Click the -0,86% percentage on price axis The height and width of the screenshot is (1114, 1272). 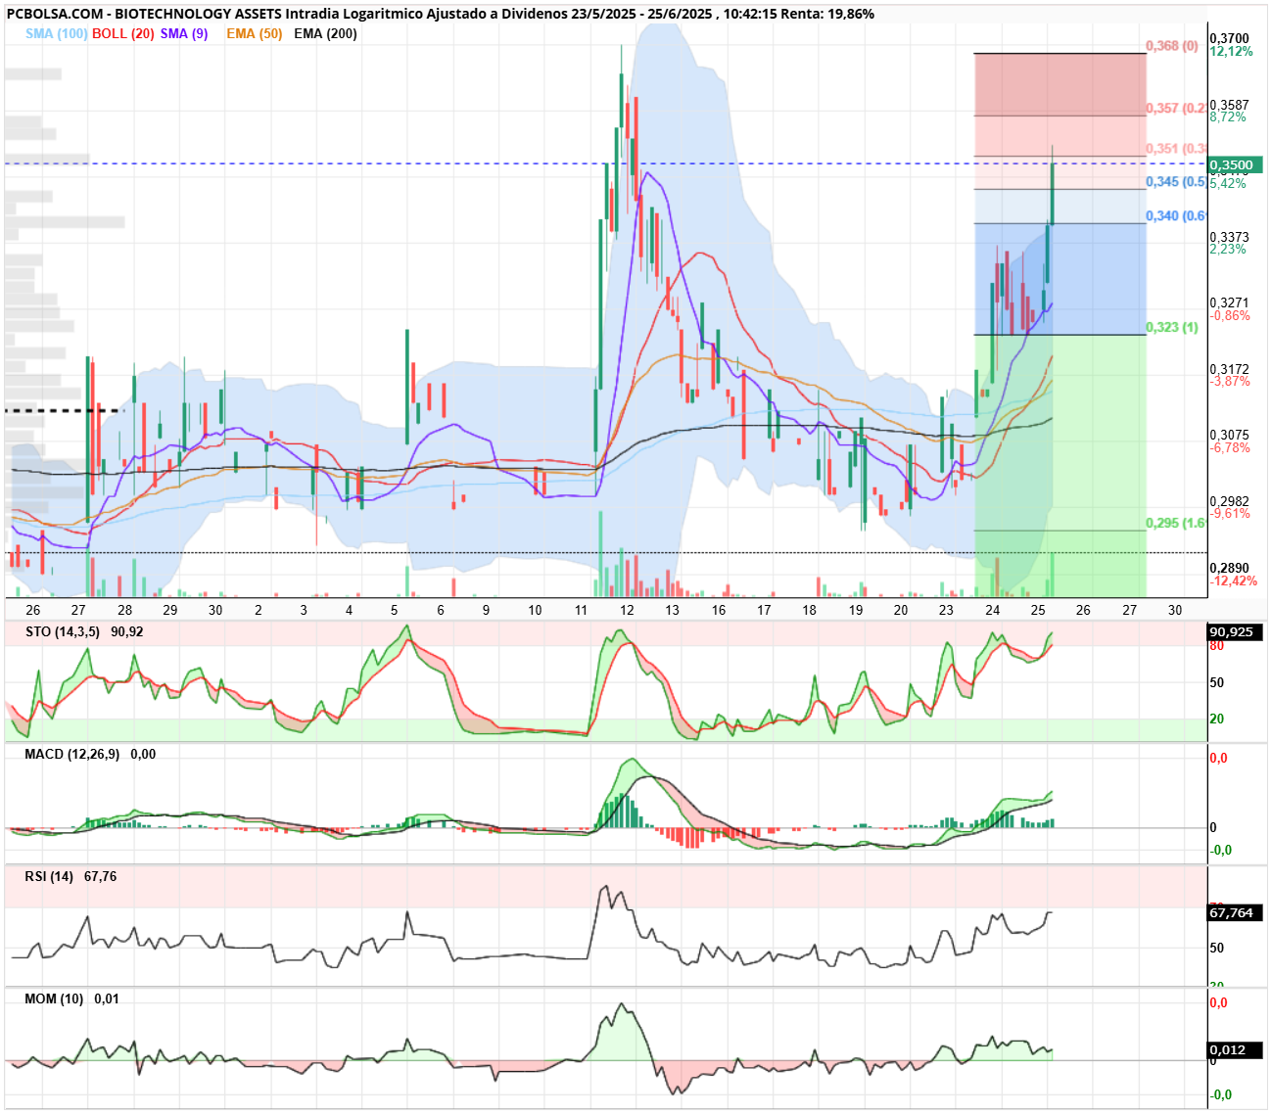1230,316
